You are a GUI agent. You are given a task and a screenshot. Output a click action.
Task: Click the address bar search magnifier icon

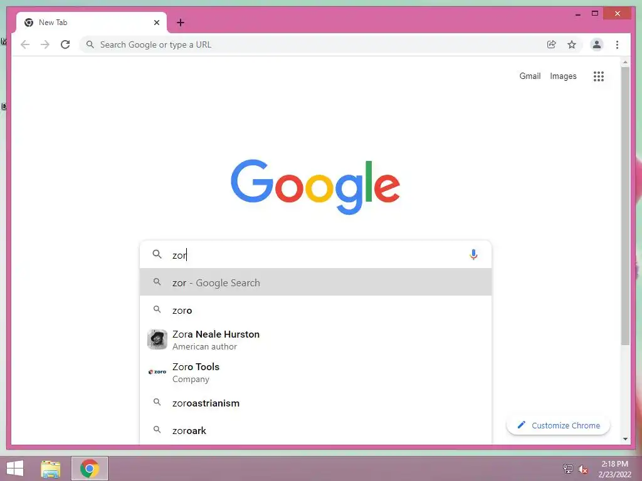[90, 44]
